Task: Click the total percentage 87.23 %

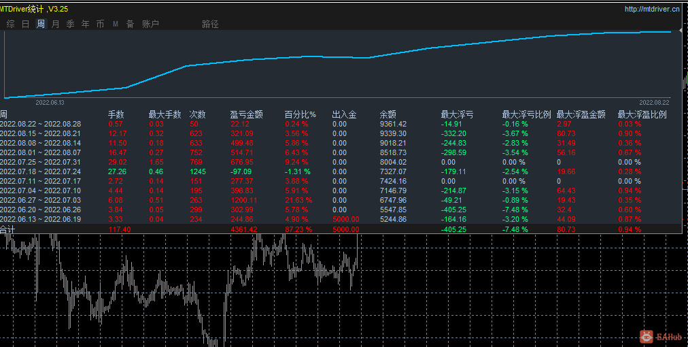Action: point(298,229)
